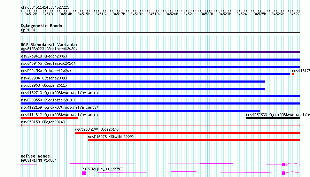
Task: Click the DGV Structural Variants track heading
Action: pos(49,45)
